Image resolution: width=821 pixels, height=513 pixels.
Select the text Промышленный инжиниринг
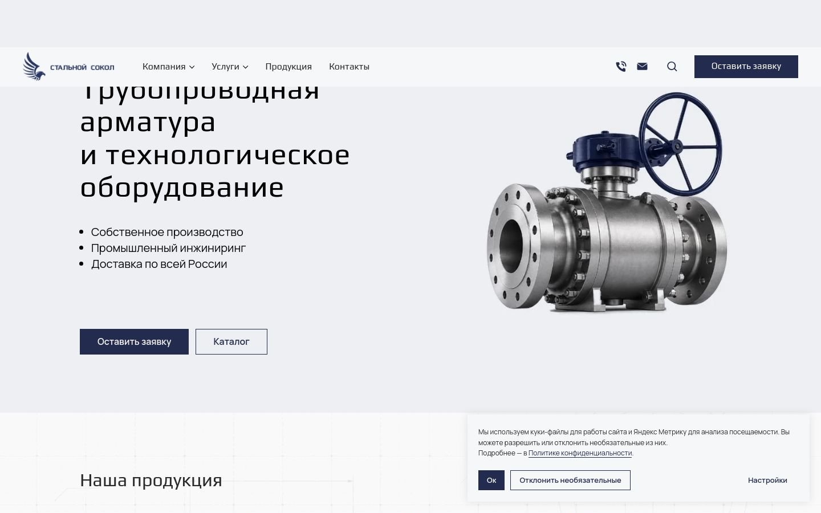click(x=168, y=248)
